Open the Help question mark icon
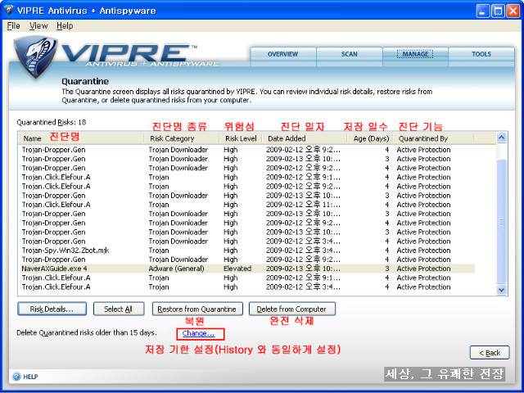 tap(16, 377)
